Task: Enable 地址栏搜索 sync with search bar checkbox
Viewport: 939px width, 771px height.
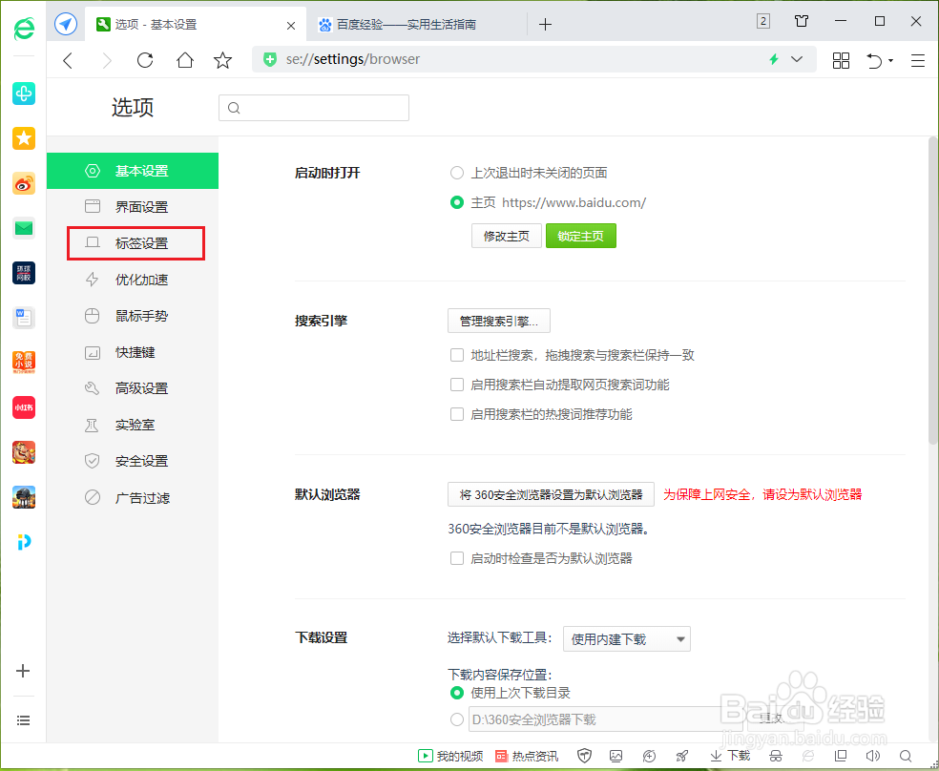Action: 457,354
